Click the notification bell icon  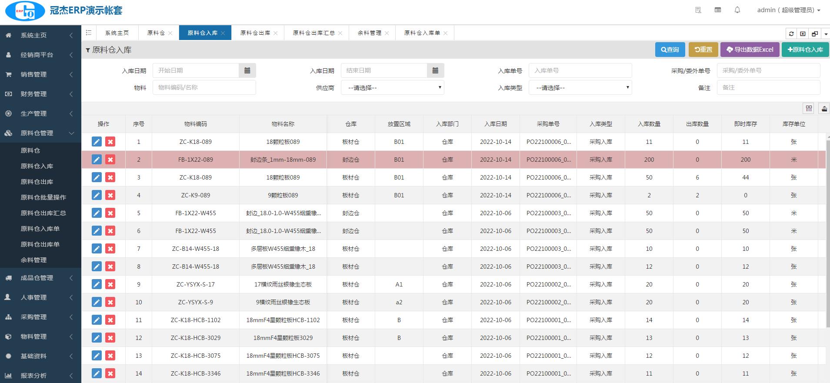pos(737,10)
